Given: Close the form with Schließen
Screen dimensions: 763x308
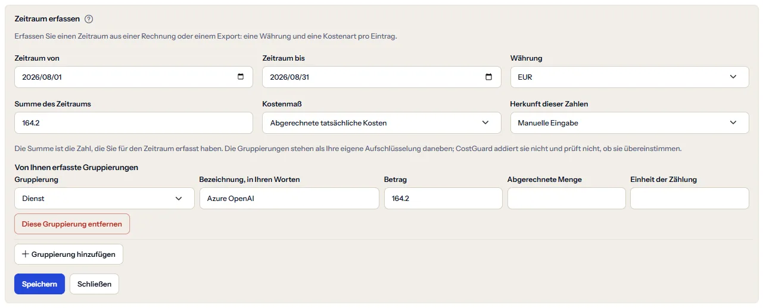Looking at the screenshot, I should point(94,284).
